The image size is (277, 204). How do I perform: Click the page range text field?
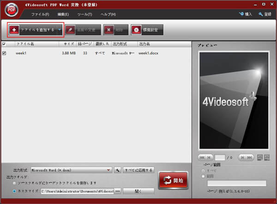pos(237,183)
